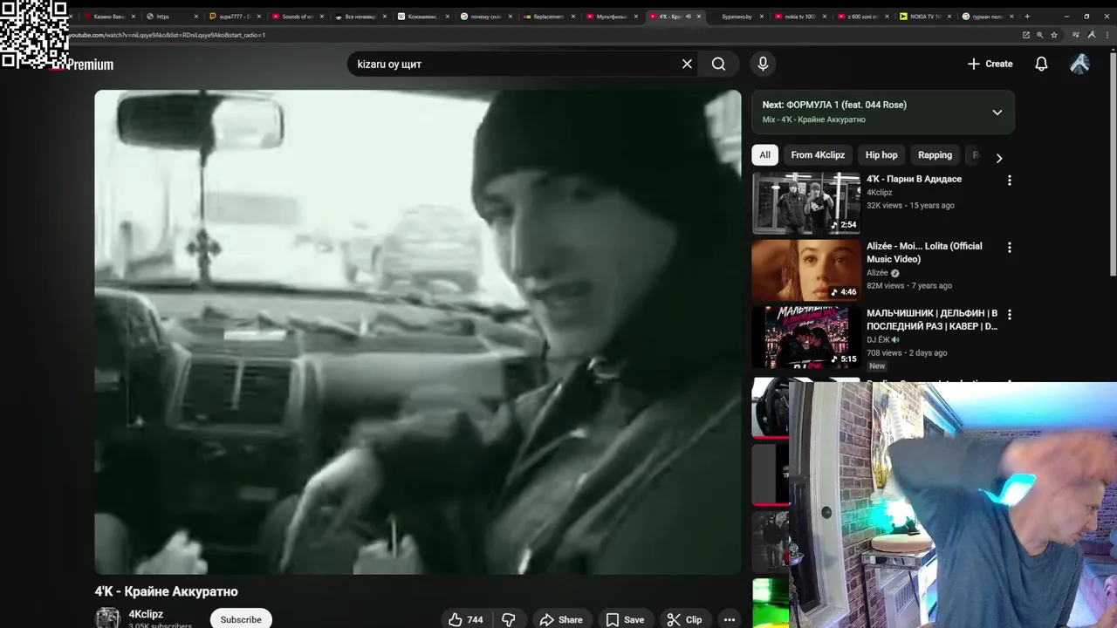Click the page vertical scrollbar

pos(1113,166)
